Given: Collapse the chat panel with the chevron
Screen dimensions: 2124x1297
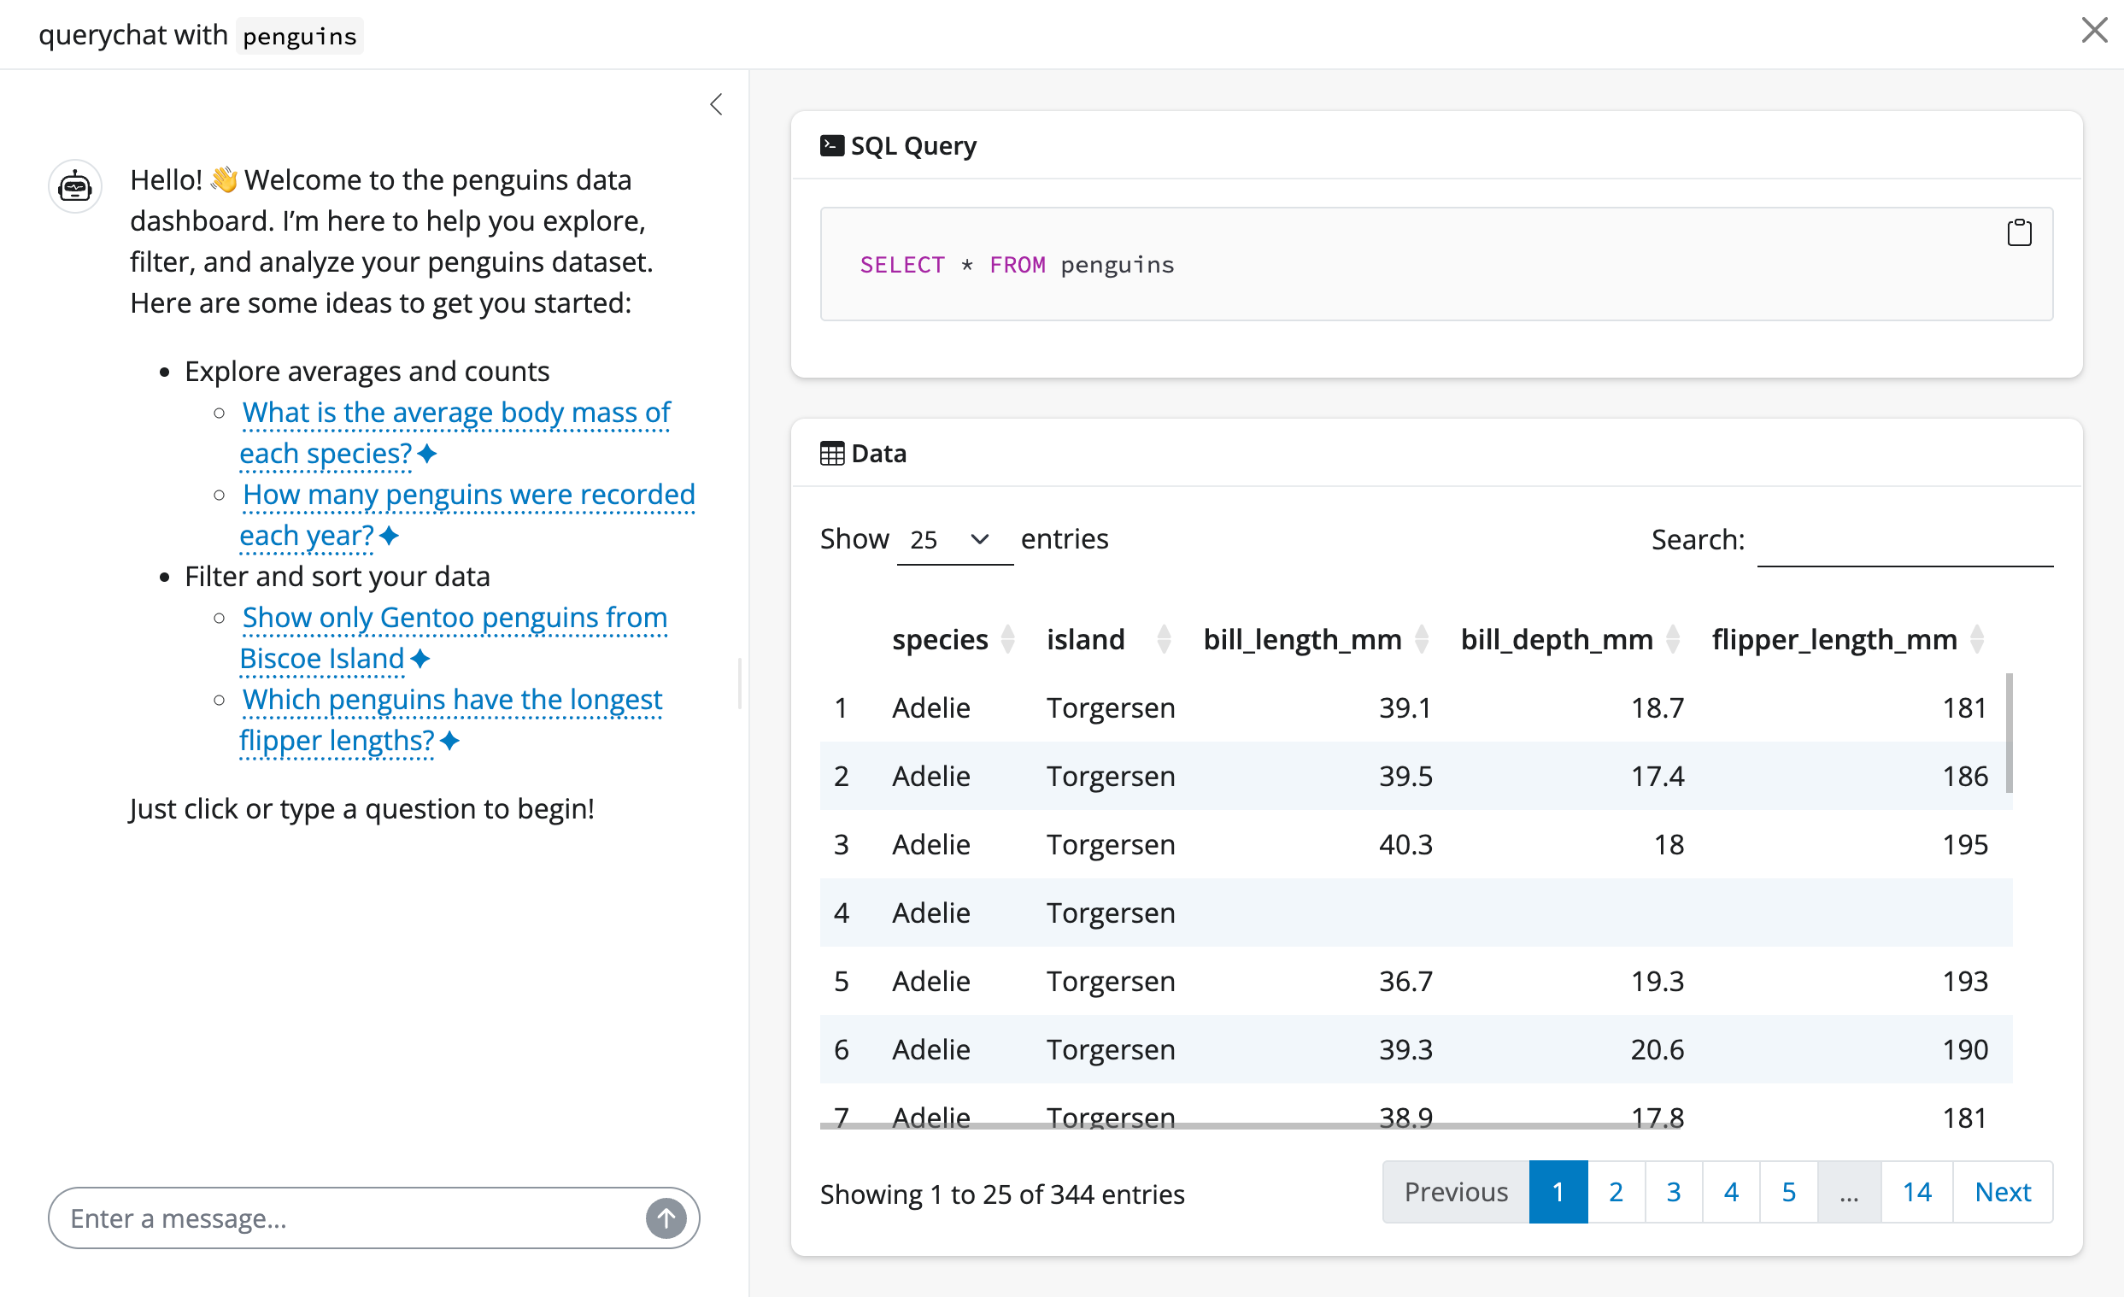Looking at the screenshot, I should pyautogui.click(x=716, y=103).
